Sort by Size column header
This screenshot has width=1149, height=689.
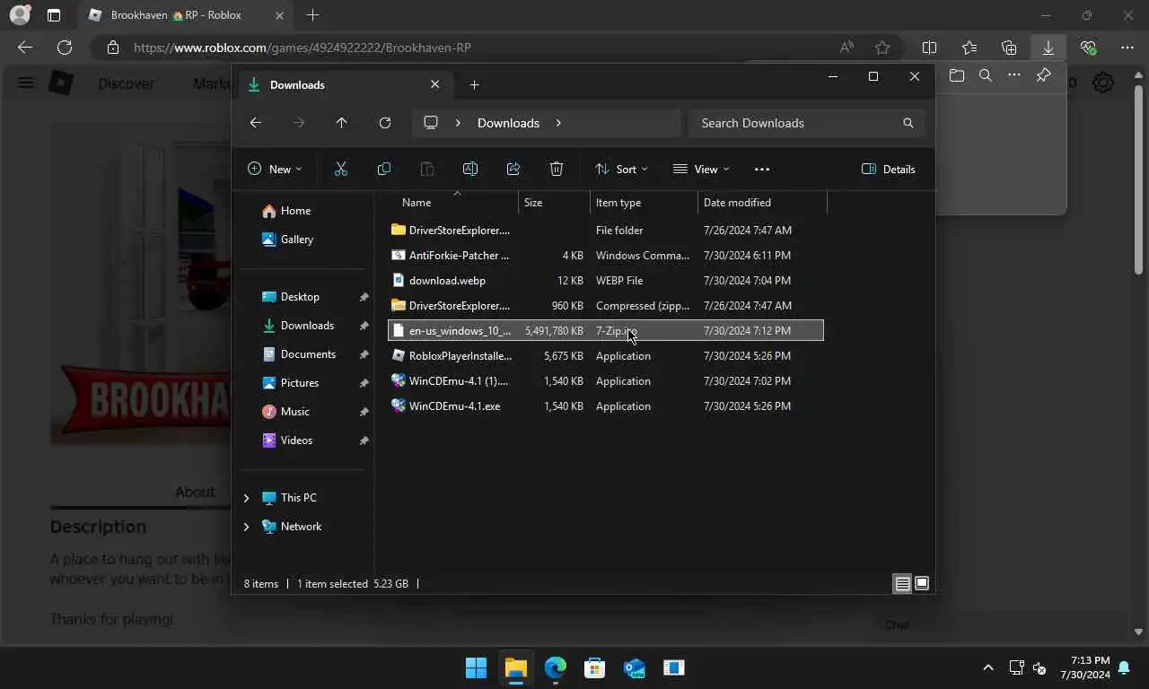coord(554,203)
